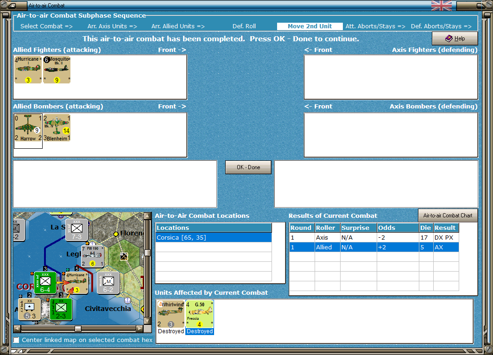Click the Select Combat subphase step
Viewport: 493px width, 355px height.
(46, 26)
